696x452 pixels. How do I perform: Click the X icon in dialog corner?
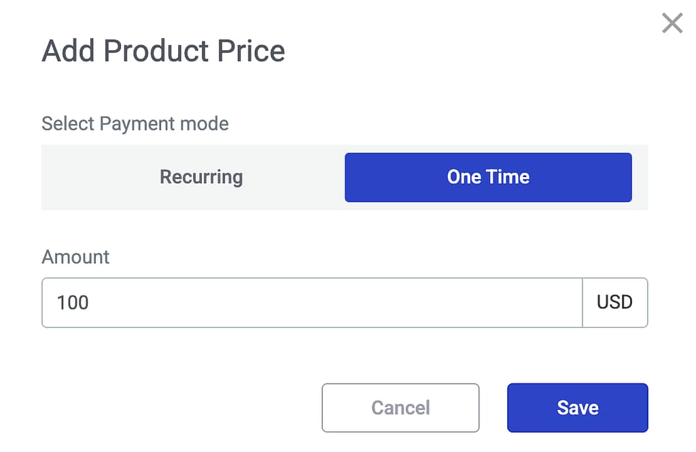pos(672,24)
